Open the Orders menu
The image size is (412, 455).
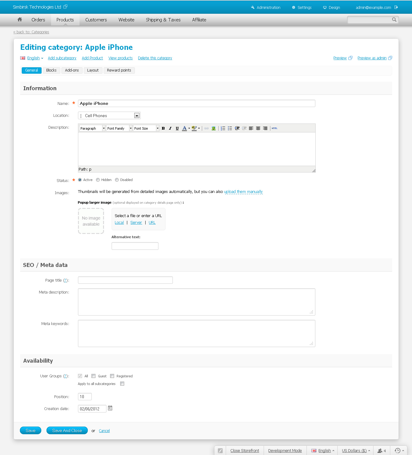(38, 20)
